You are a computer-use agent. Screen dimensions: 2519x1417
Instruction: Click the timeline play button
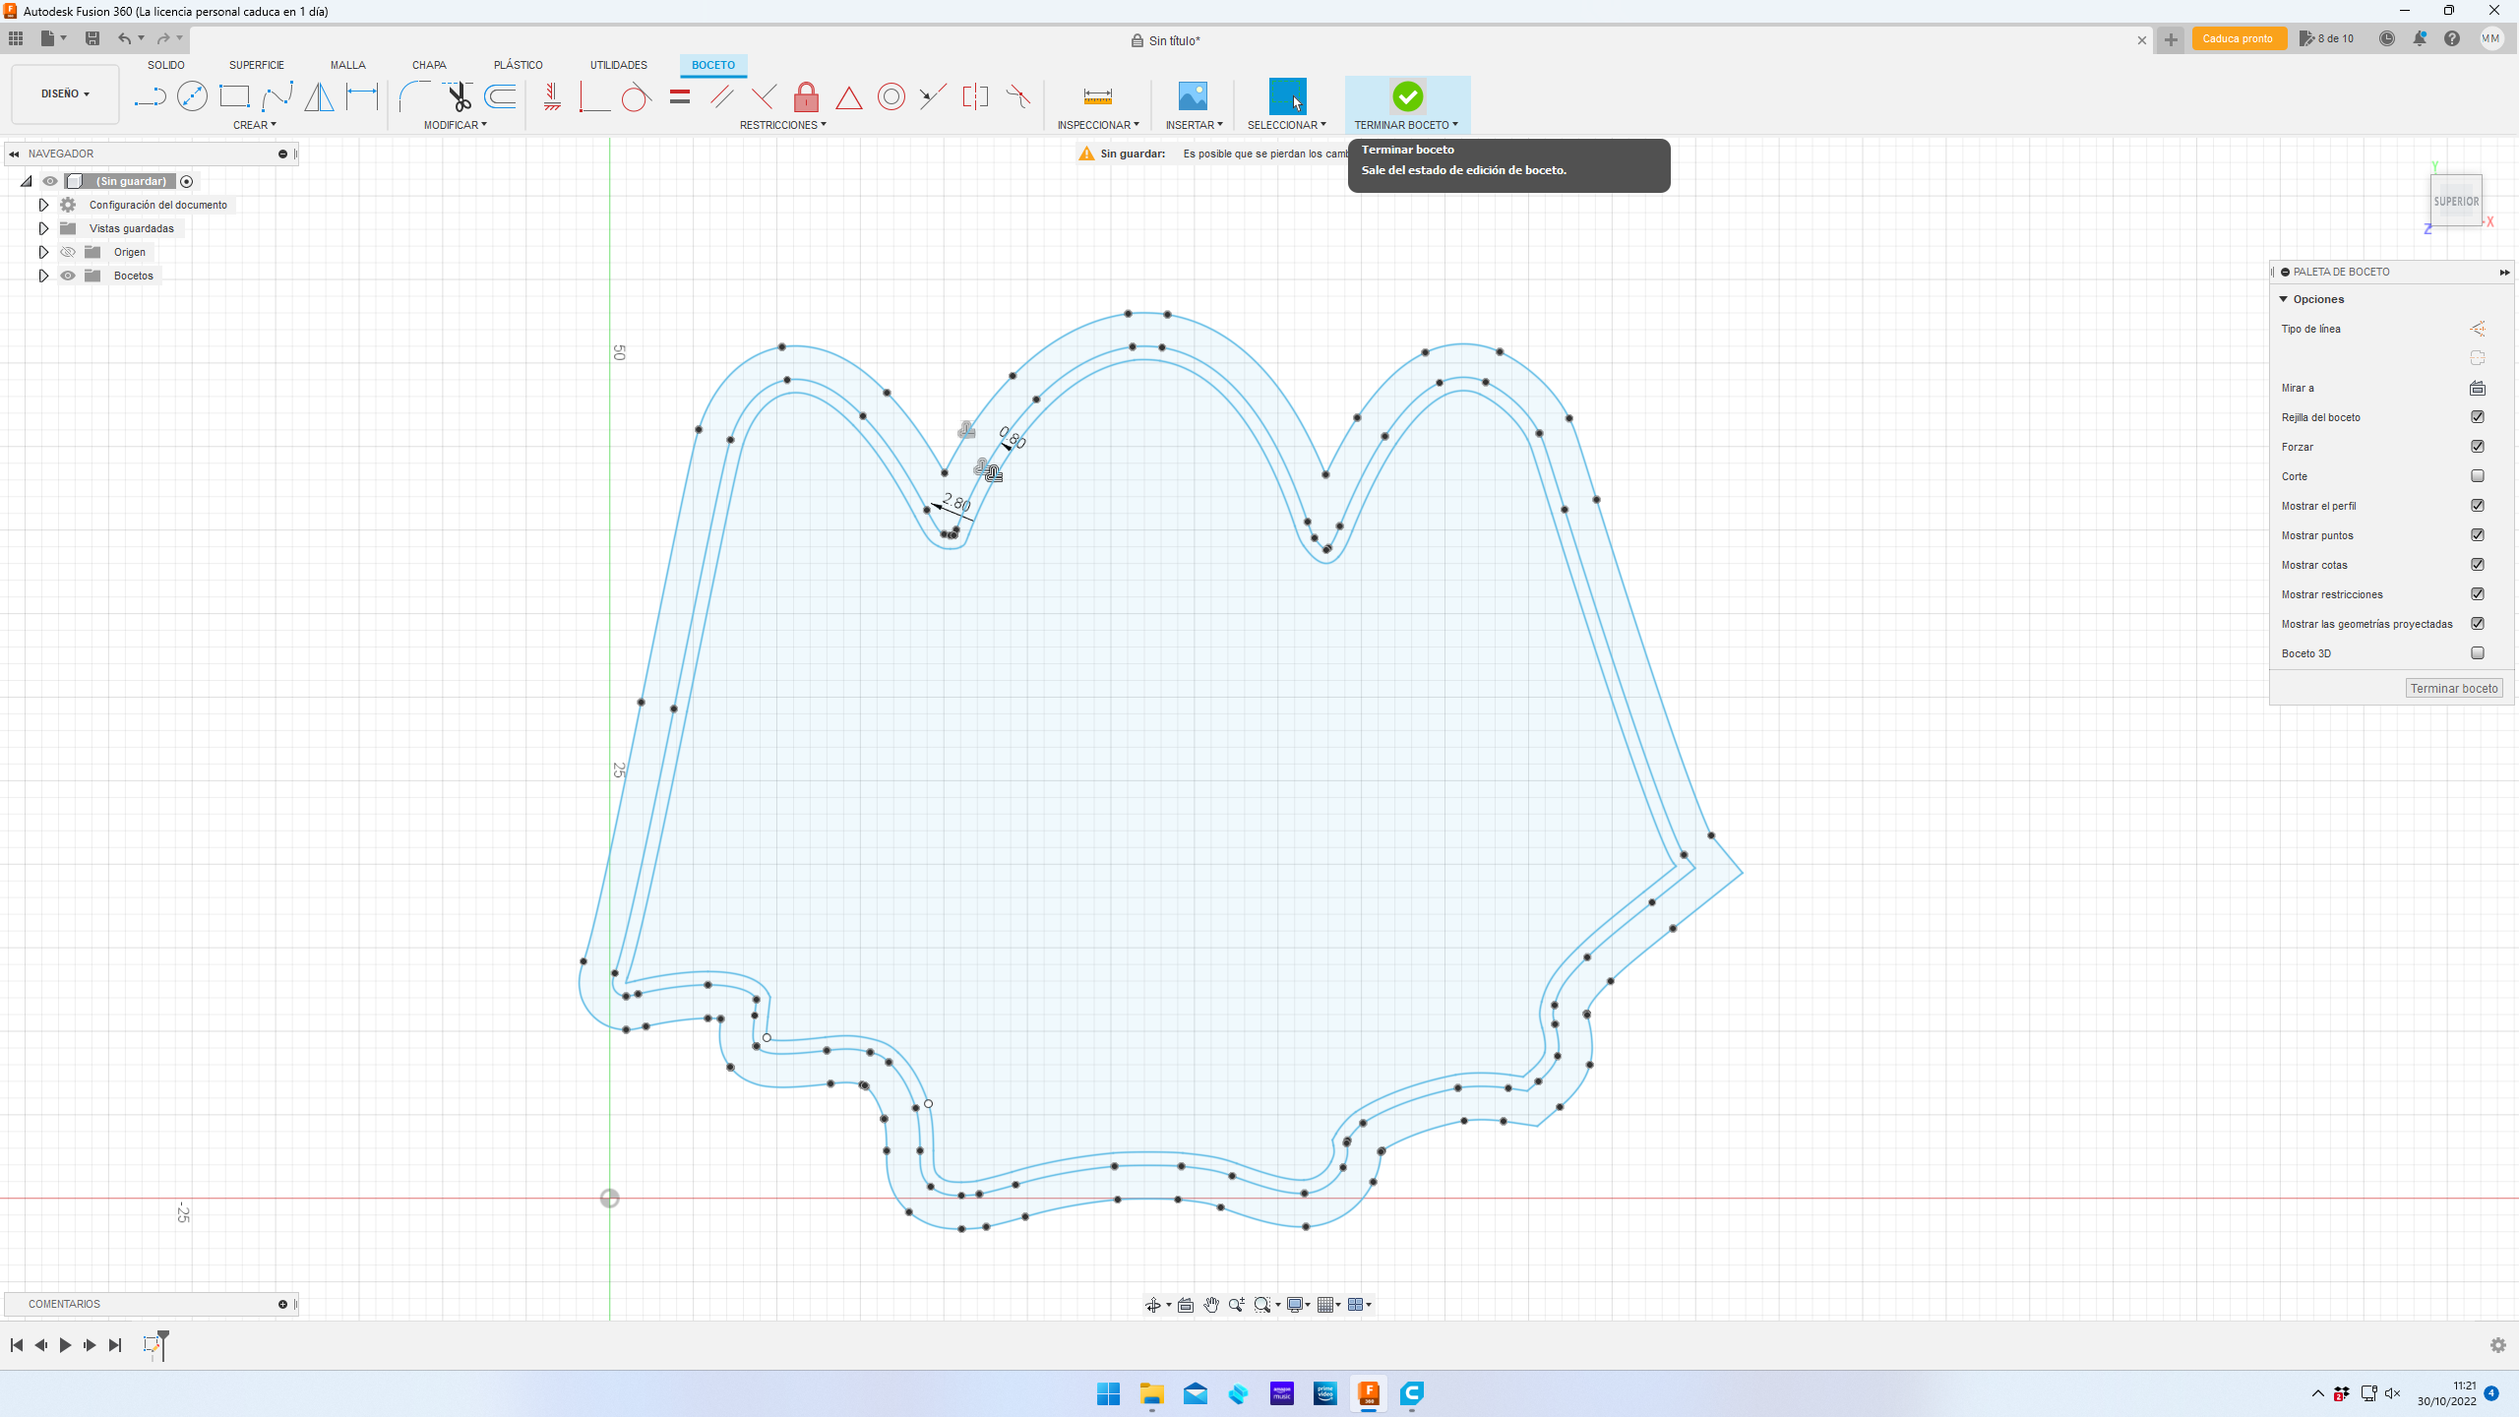(65, 1345)
